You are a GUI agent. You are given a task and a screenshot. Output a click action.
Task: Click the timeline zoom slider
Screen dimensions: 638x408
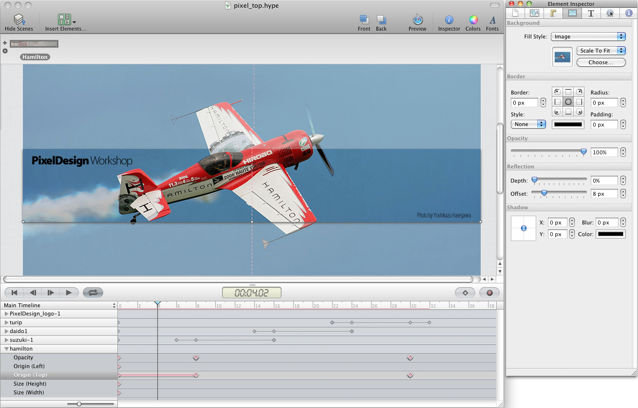(x=91, y=404)
